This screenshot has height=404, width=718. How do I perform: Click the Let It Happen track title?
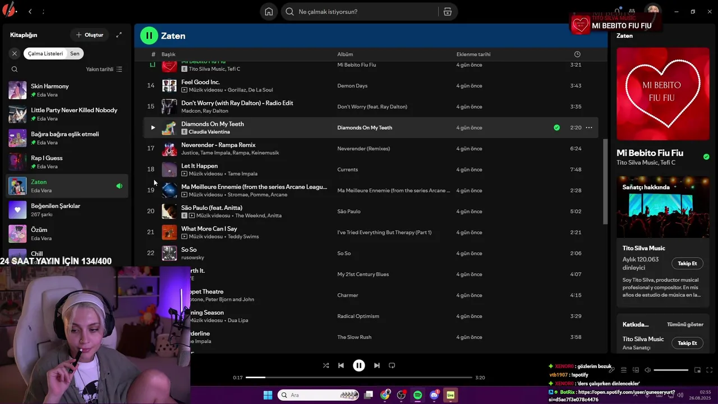199,166
